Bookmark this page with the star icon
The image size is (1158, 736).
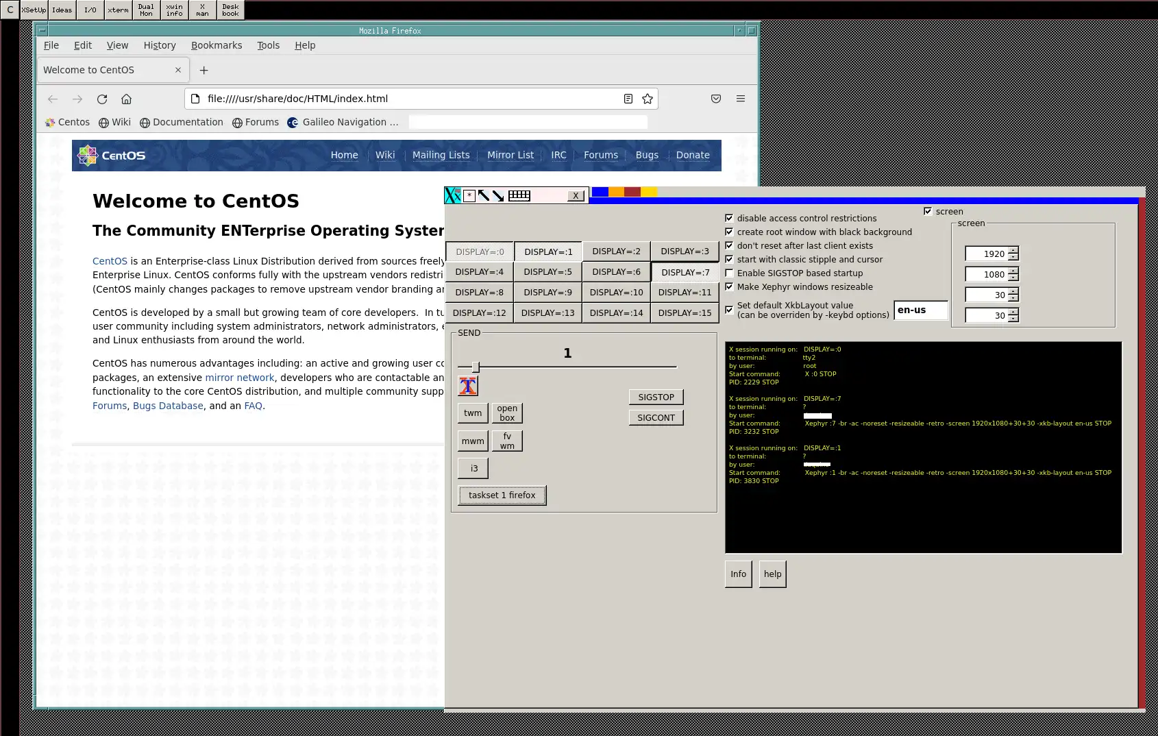[648, 99]
